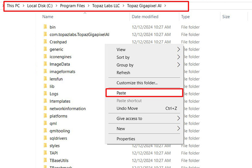
Task: Click the Topaz Gigapixel AI breadcrumb
Action: coord(144,6)
